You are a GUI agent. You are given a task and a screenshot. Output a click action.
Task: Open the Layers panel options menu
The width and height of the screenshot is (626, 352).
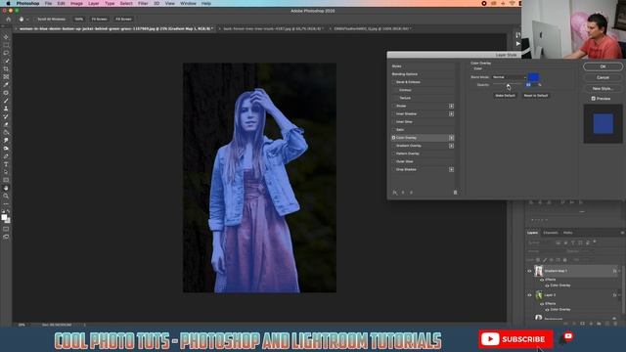tap(622, 233)
